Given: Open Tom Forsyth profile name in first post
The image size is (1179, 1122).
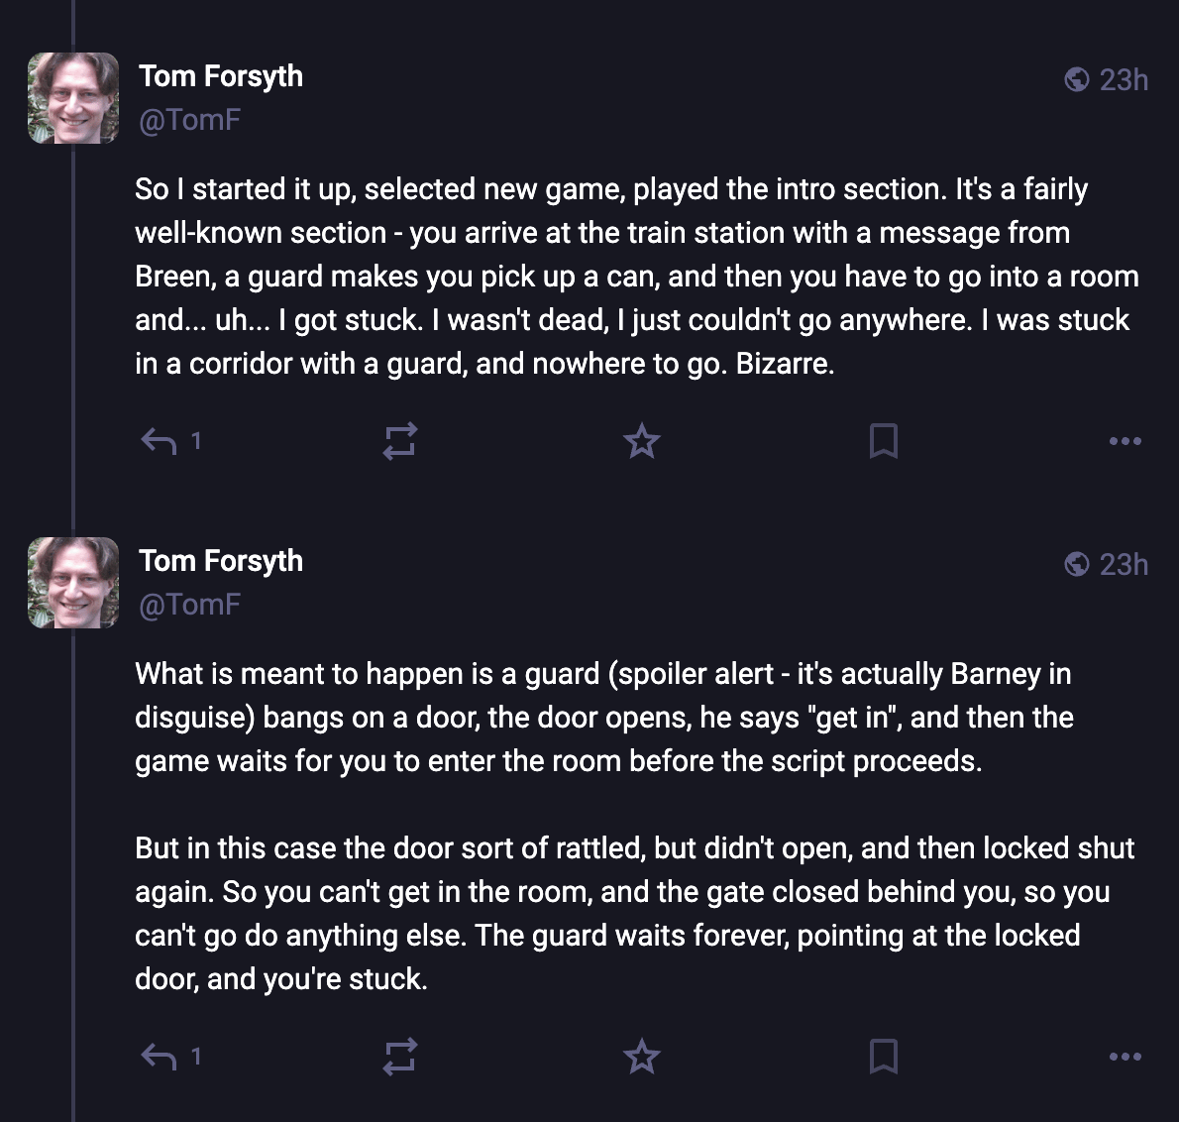Looking at the screenshot, I should click(221, 76).
